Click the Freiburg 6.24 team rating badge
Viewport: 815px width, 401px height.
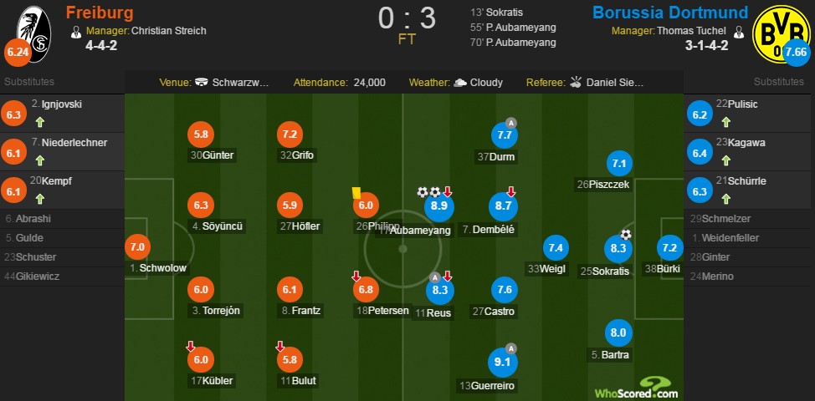(x=17, y=53)
